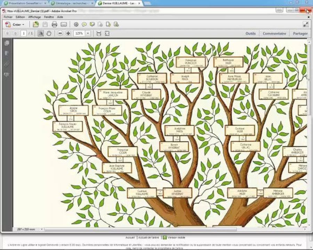Viewport: 313px width, 250px height.
Task: Click the open file folder icon
Action: coord(36,24)
